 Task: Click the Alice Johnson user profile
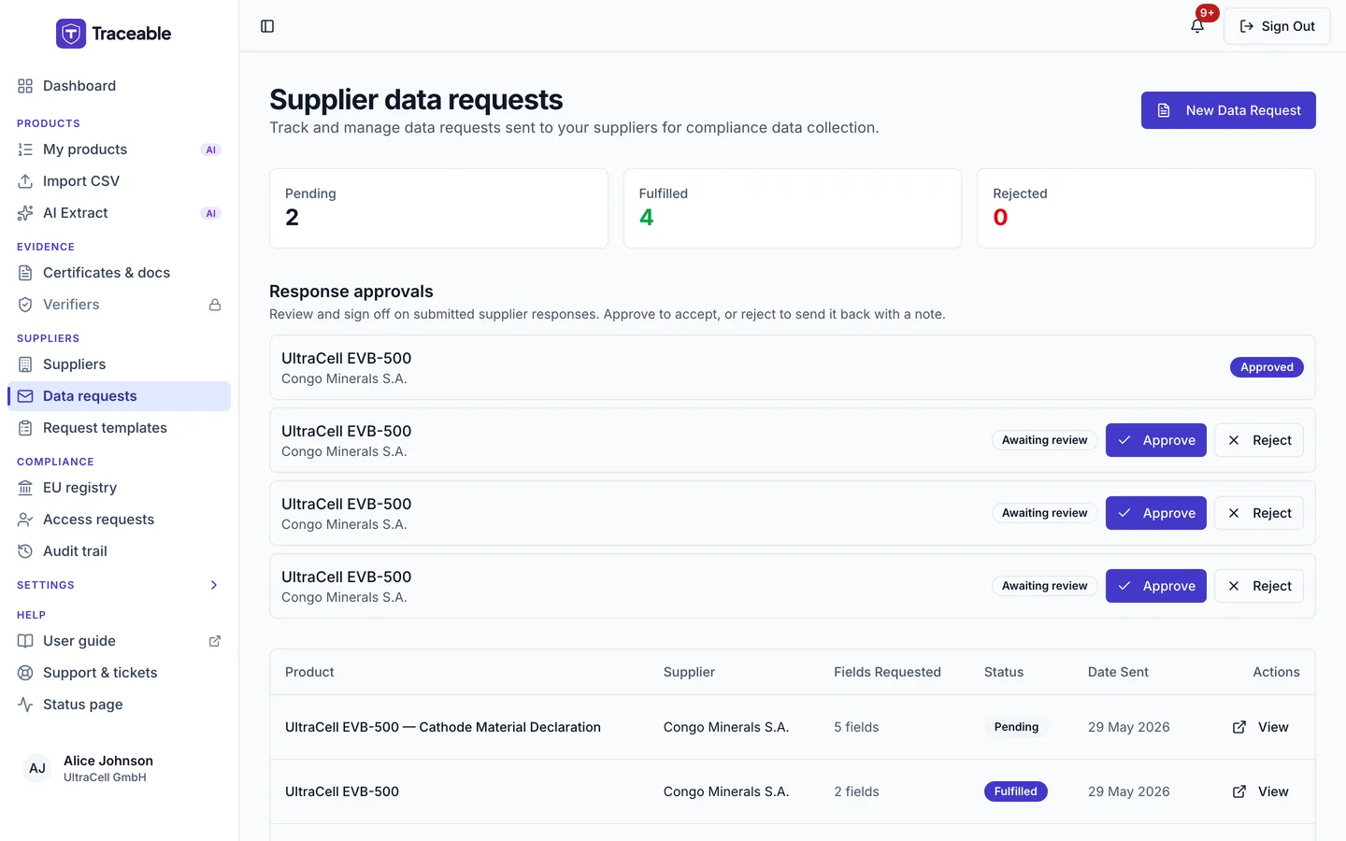tap(119, 768)
